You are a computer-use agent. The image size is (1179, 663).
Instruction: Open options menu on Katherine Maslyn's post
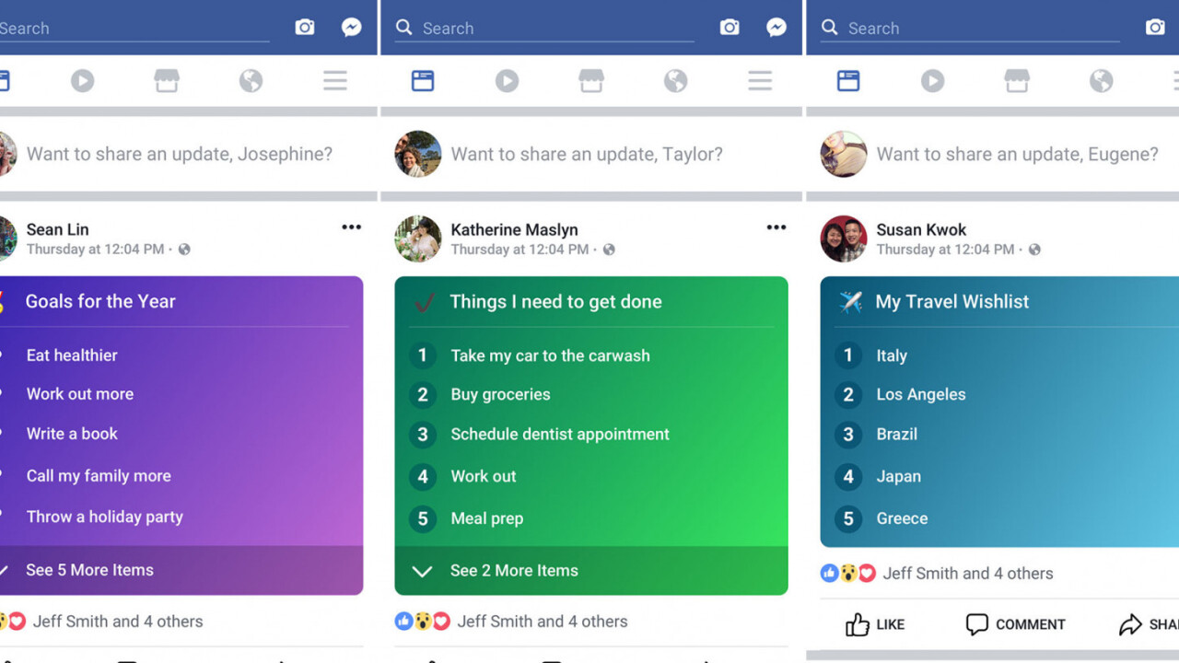[776, 227]
